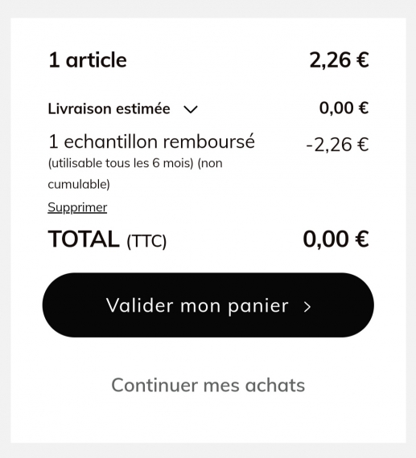Image resolution: width=416 pixels, height=458 pixels.
Task: Click the word cumulable) on the second line
Action: click(79, 185)
